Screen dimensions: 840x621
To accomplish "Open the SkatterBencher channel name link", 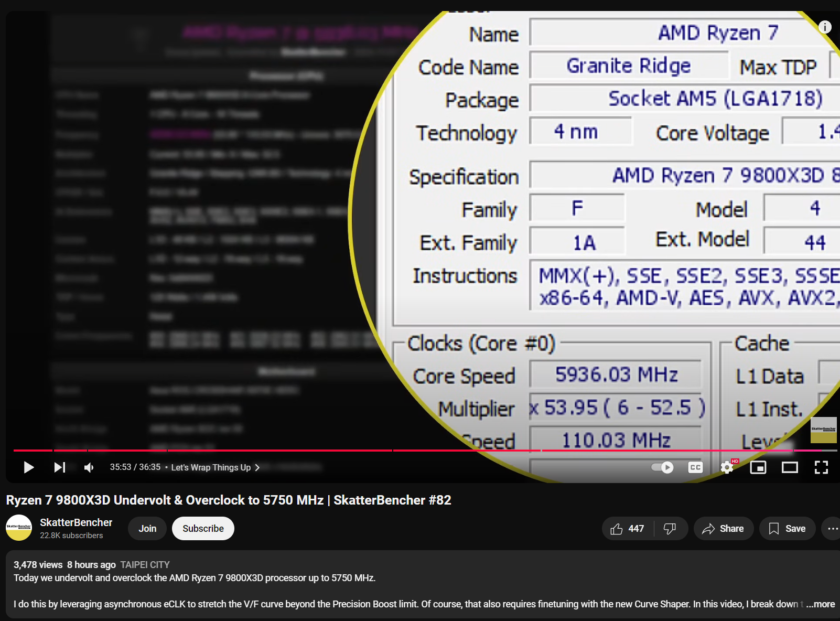I will point(76,522).
